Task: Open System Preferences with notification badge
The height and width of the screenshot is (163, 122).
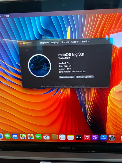Action: click(112, 138)
